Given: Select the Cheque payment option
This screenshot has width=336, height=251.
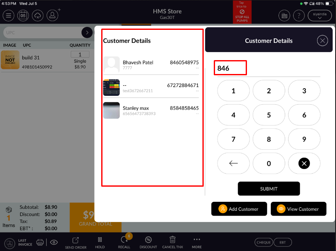Looking at the screenshot, I should tap(264, 242).
